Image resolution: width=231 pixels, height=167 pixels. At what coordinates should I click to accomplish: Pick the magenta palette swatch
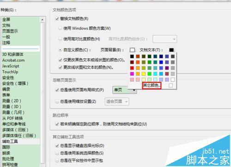tap(132, 74)
